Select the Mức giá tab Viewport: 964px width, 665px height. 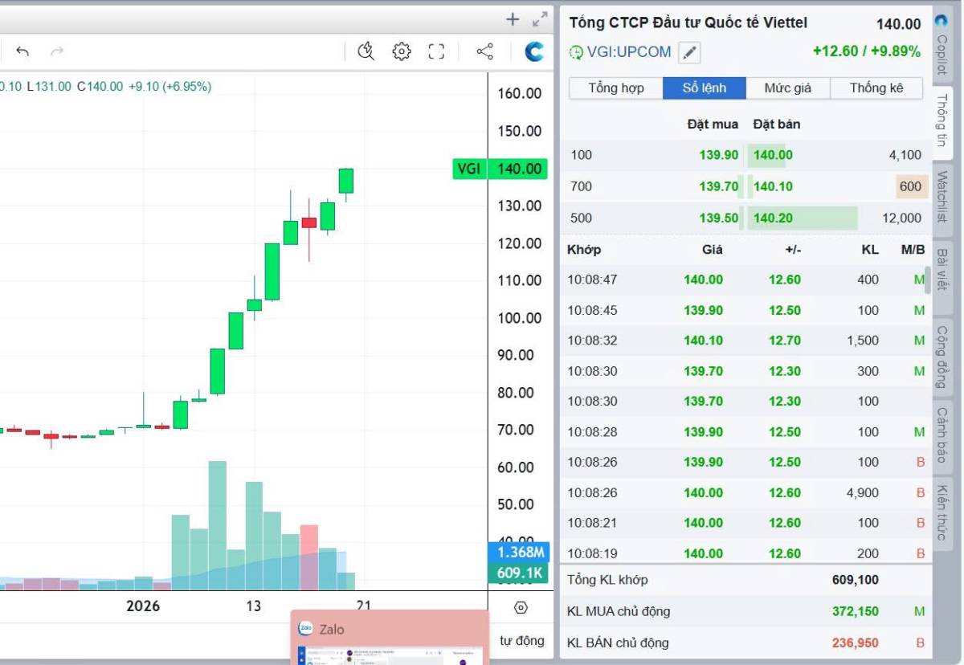click(787, 88)
